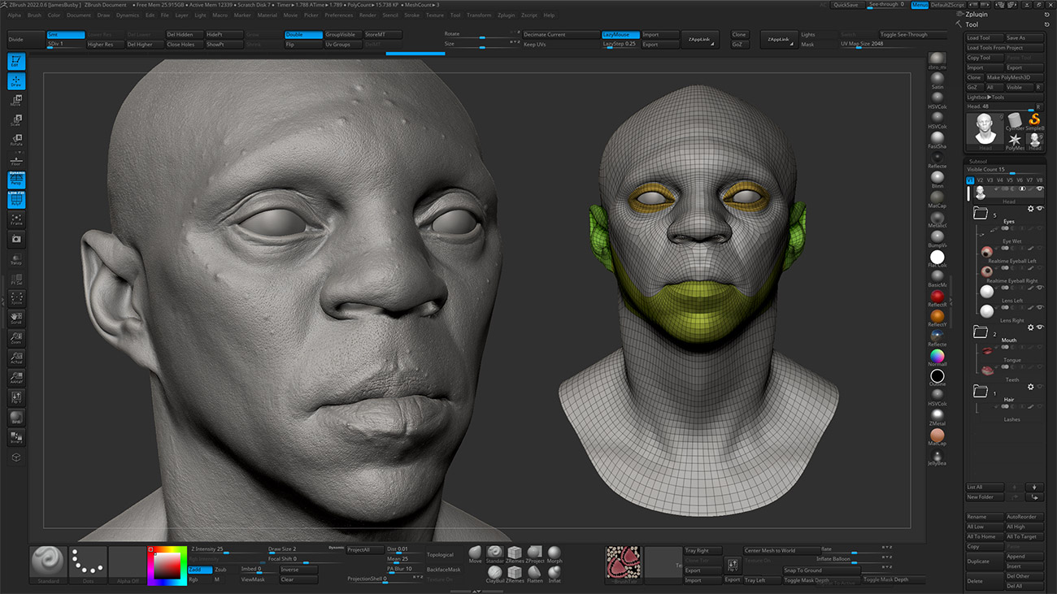
Task: Click Make PolyMesh3D button
Action: [1014, 77]
